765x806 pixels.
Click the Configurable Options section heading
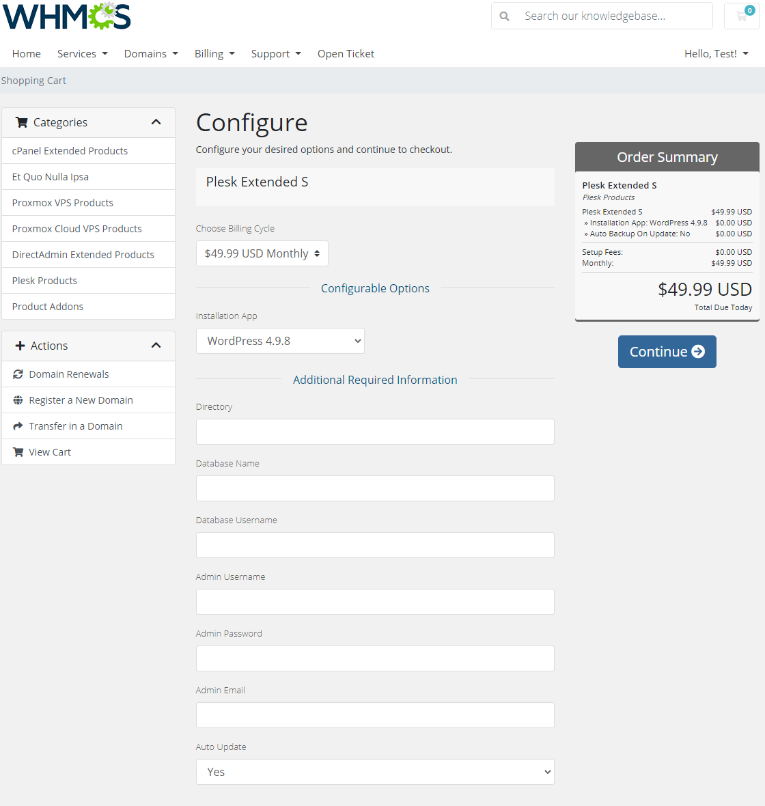pyautogui.click(x=375, y=288)
